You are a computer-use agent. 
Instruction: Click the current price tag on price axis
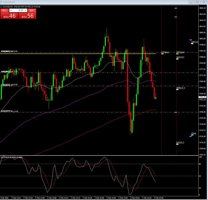pos(202,97)
